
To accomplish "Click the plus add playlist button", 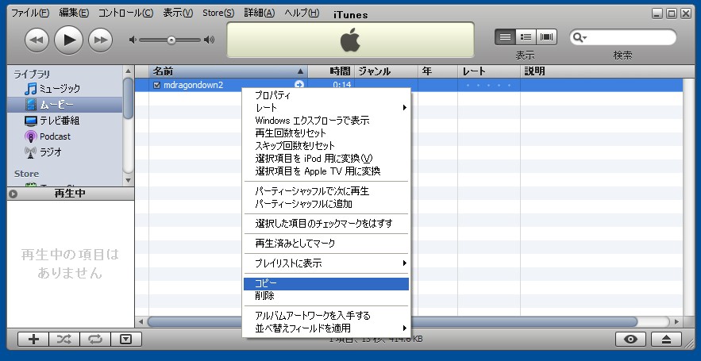I will 33,339.
